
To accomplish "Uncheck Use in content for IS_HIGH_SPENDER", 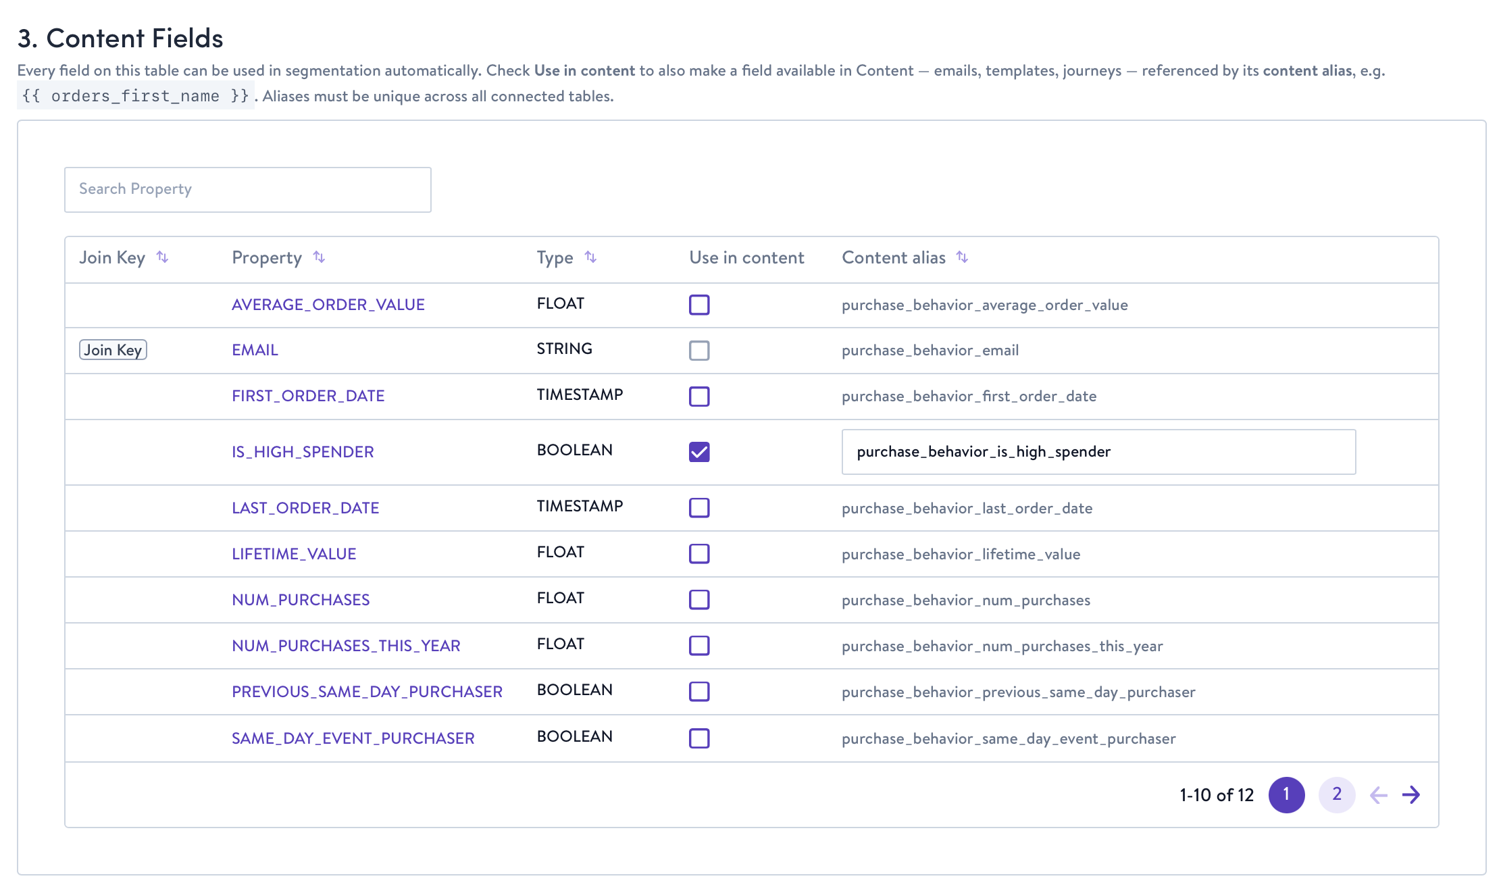I will (x=699, y=452).
